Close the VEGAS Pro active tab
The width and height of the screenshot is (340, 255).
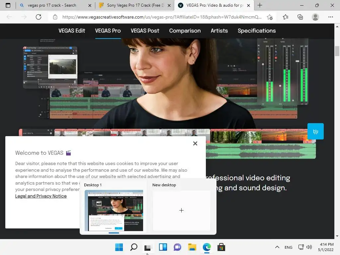click(248, 5)
